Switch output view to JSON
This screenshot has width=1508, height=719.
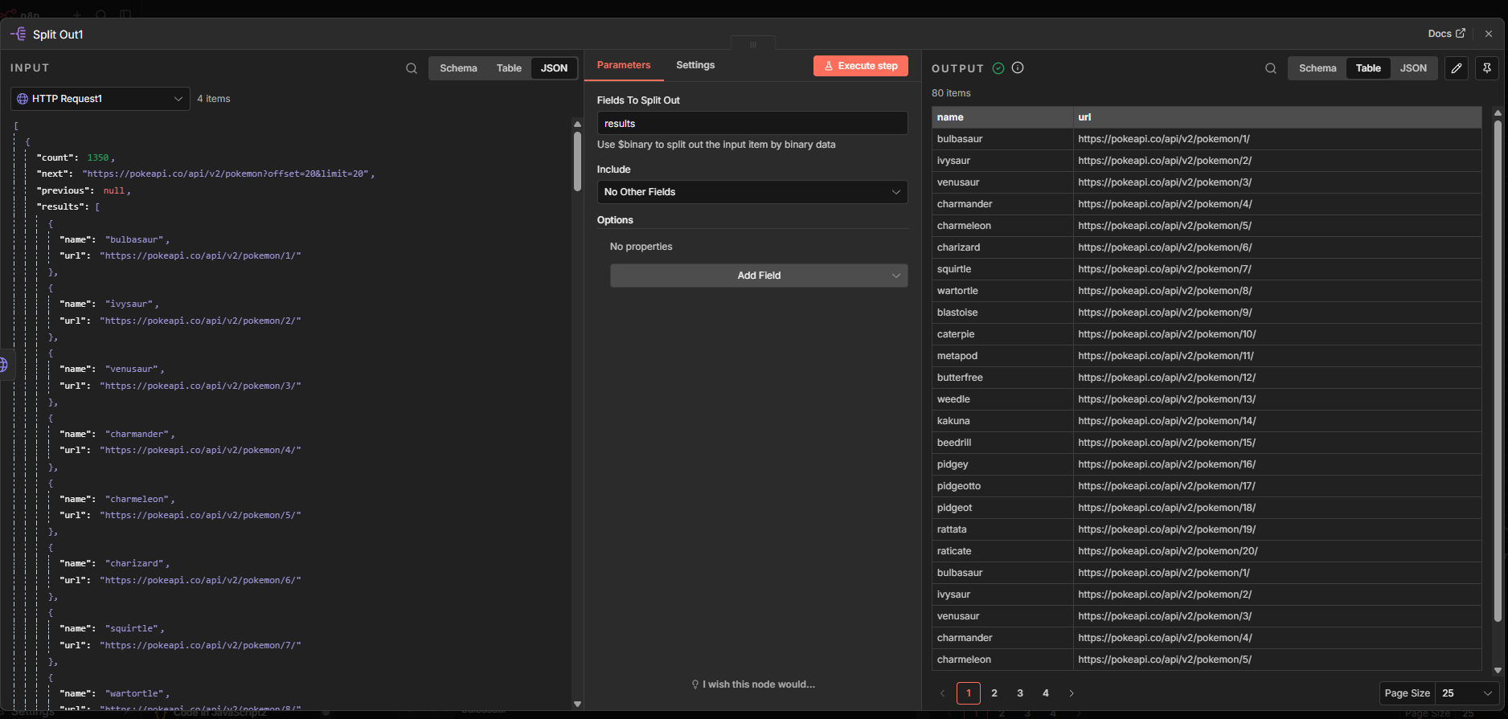1413,68
